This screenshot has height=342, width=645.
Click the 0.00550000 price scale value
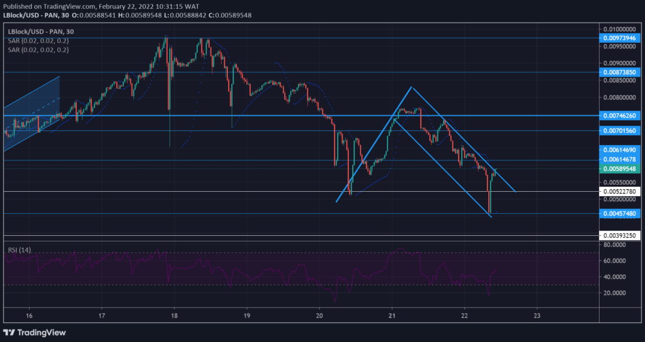[x=620, y=182]
